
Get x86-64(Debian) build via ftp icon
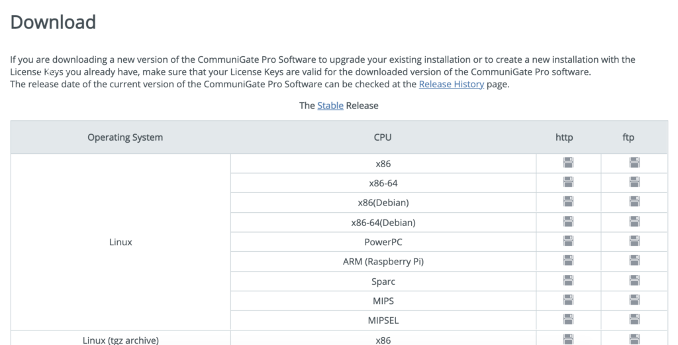tap(634, 222)
